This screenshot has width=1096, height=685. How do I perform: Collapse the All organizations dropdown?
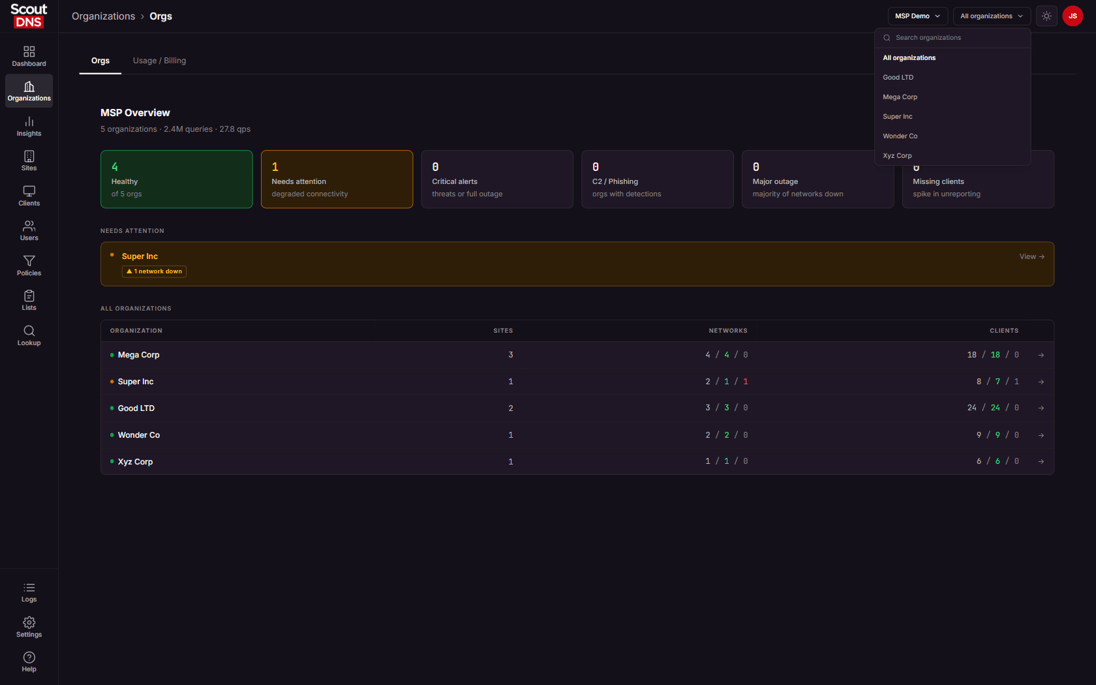[992, 16]
